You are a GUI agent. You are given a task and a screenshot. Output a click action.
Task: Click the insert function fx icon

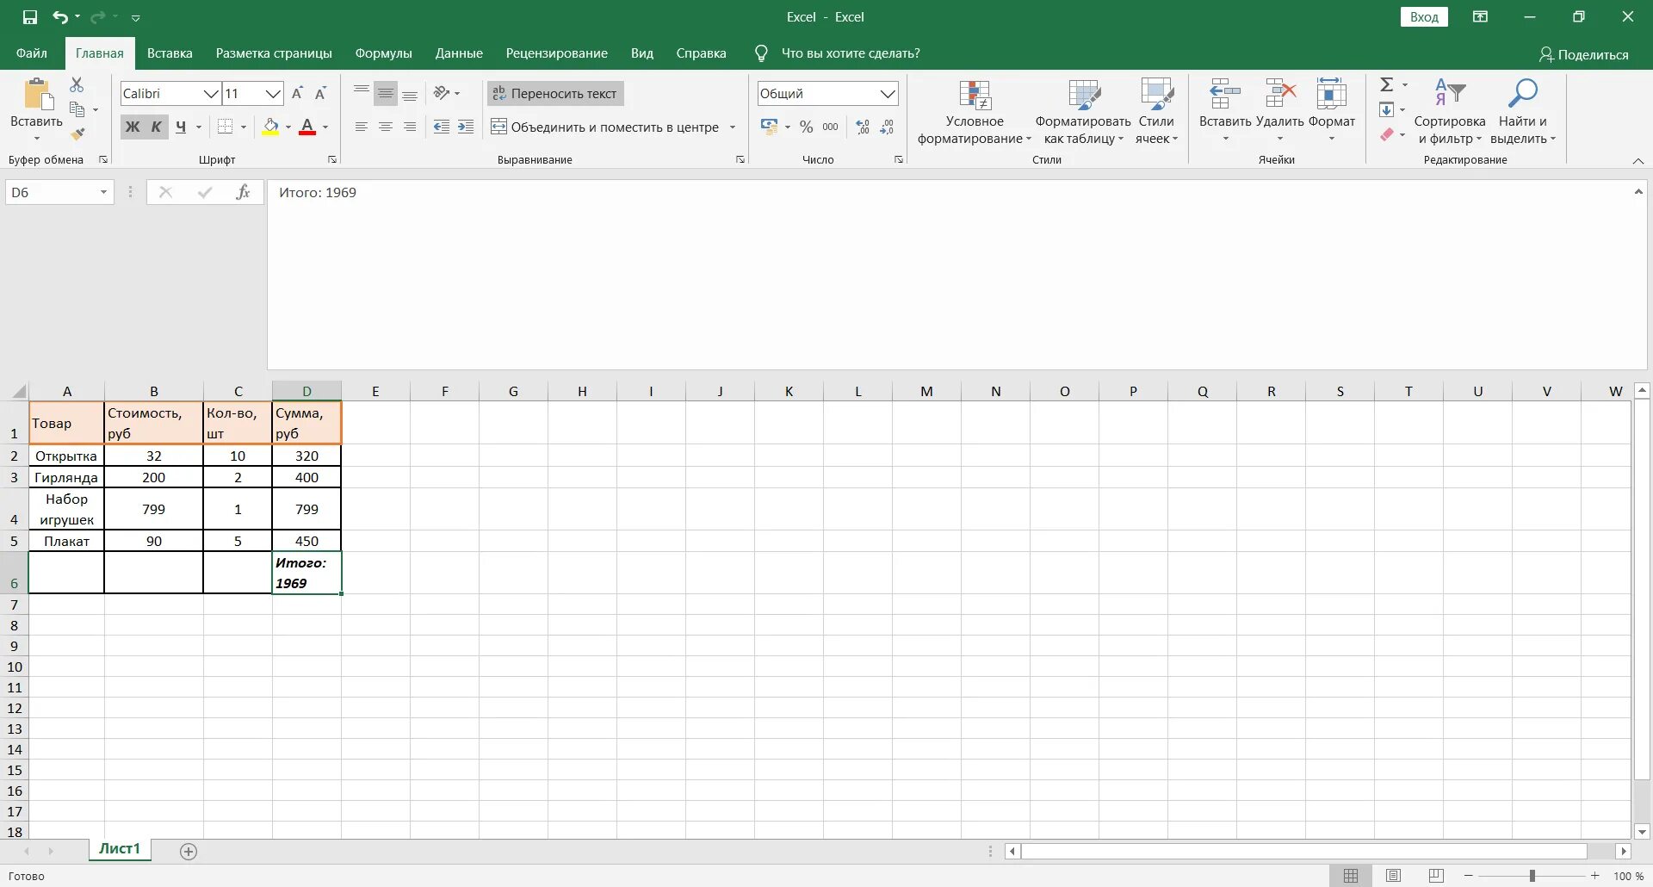(243, 192)
